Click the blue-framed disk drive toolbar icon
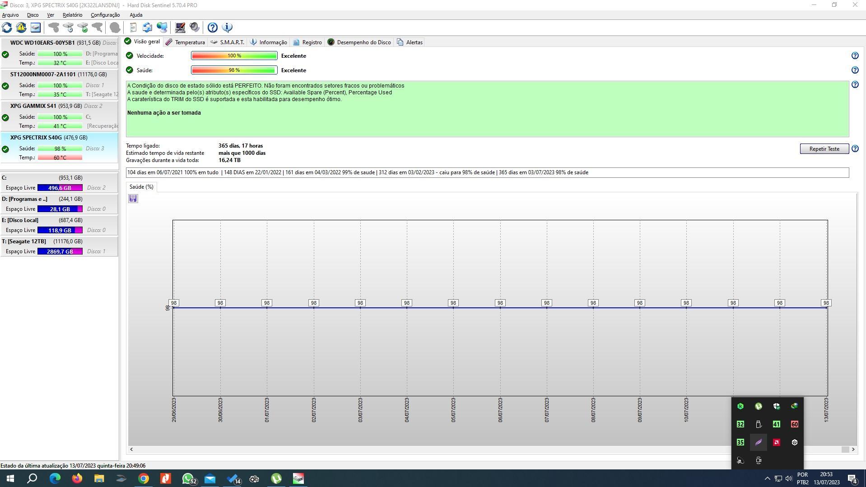This screenshot has height=487, width=866. tap(36, 28)
